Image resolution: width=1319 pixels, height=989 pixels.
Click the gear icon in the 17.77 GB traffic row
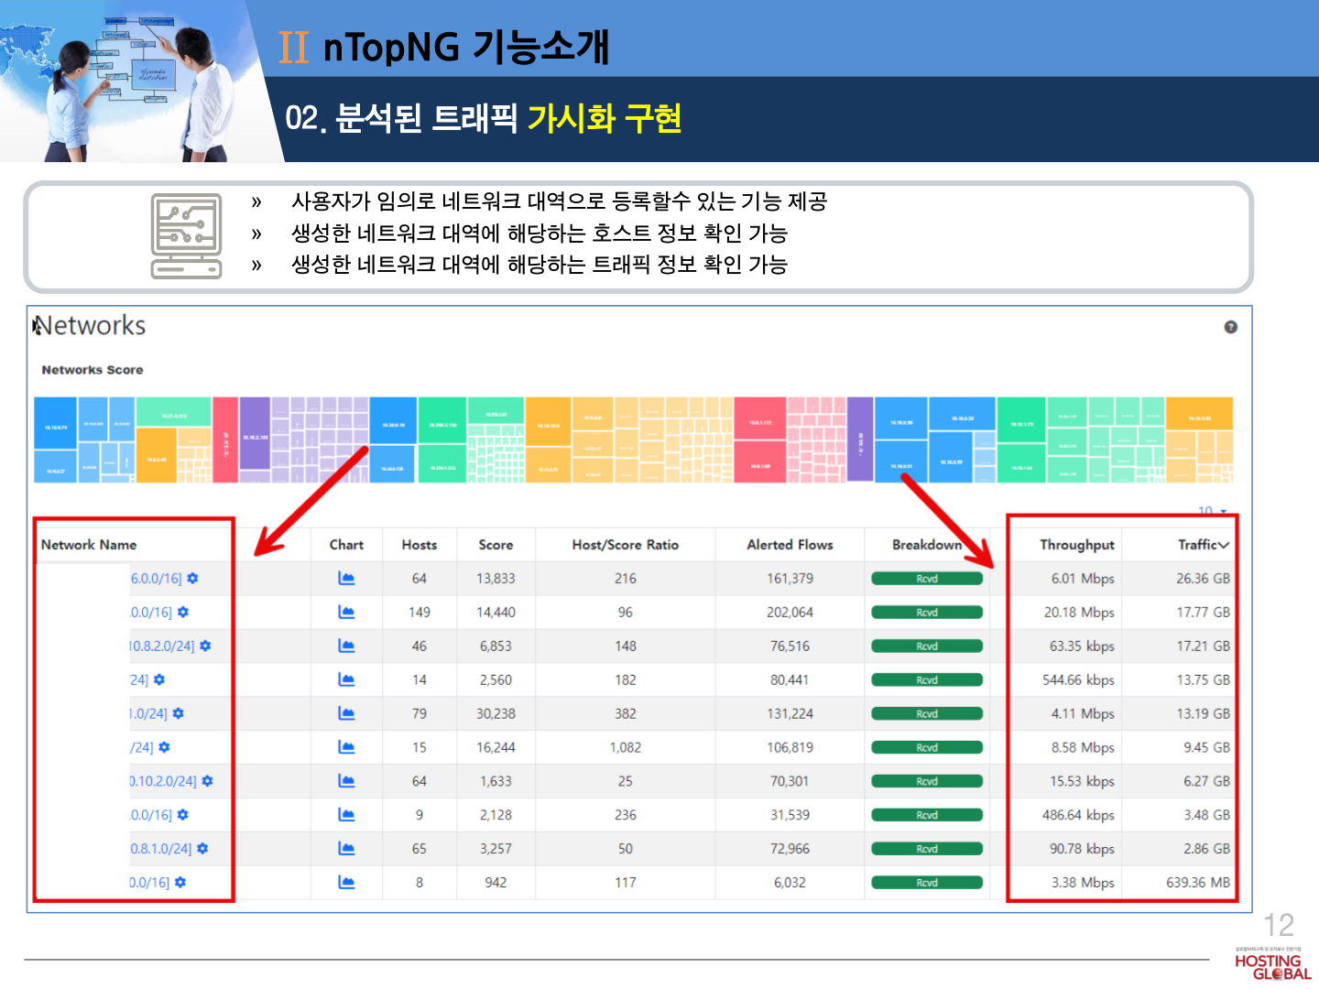183,612
